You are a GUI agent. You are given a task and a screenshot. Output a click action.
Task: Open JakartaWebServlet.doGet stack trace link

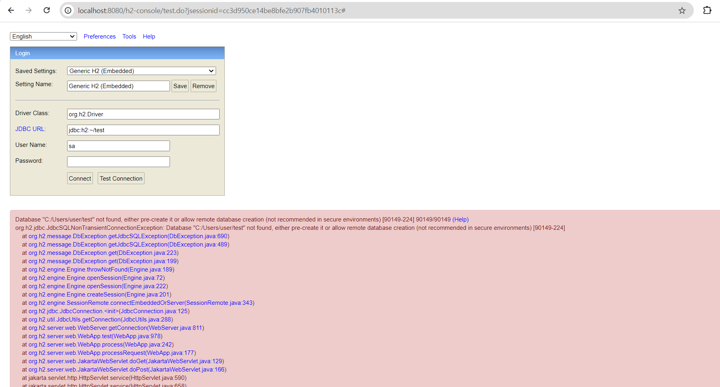tap(126, 361)
